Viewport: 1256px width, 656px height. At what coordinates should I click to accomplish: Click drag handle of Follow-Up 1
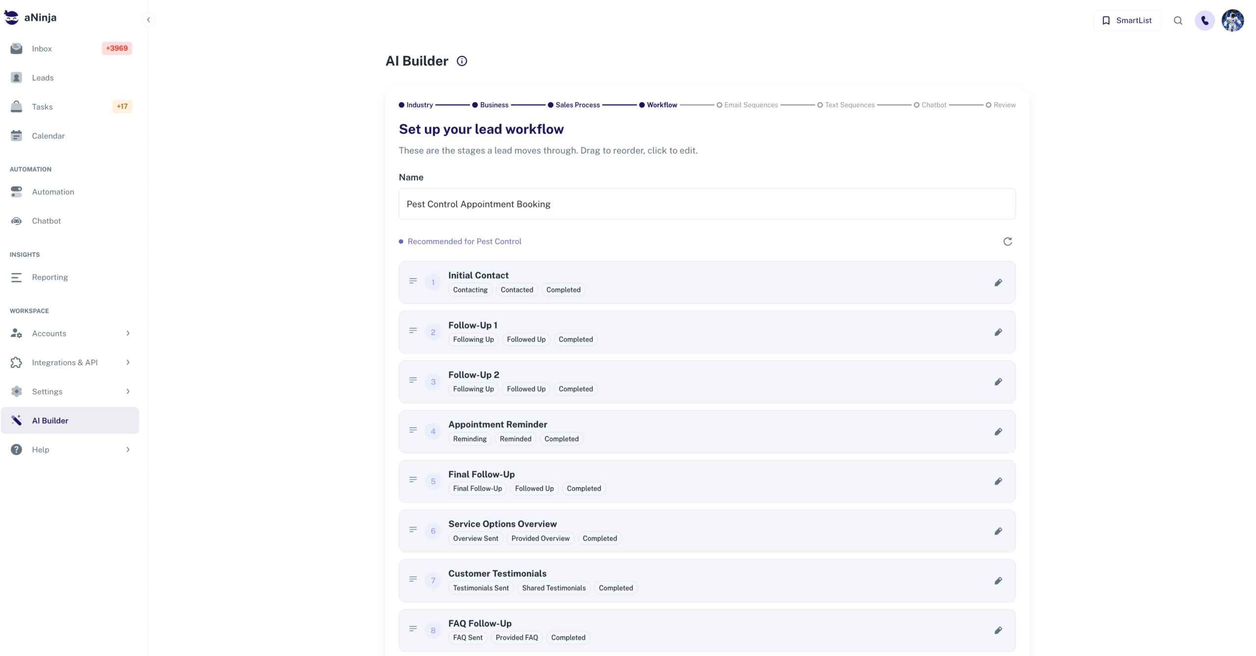tap(413, 331)
